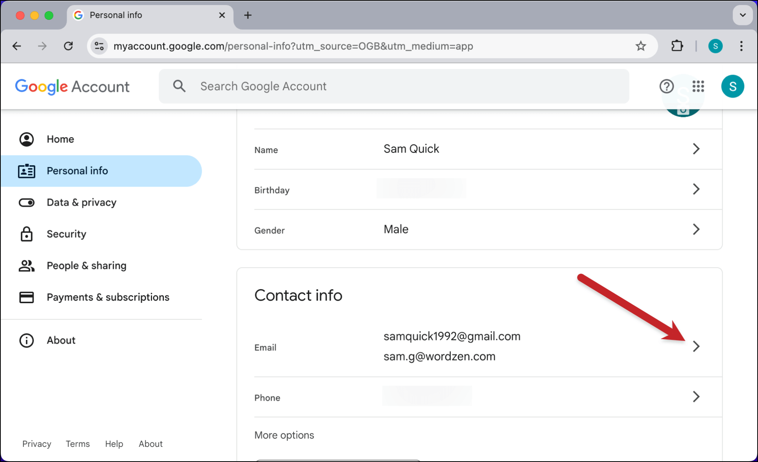This screenshot has width=758, height=462.
Task: Click the Data & privacy toggle icon
Action: (27, 202)
